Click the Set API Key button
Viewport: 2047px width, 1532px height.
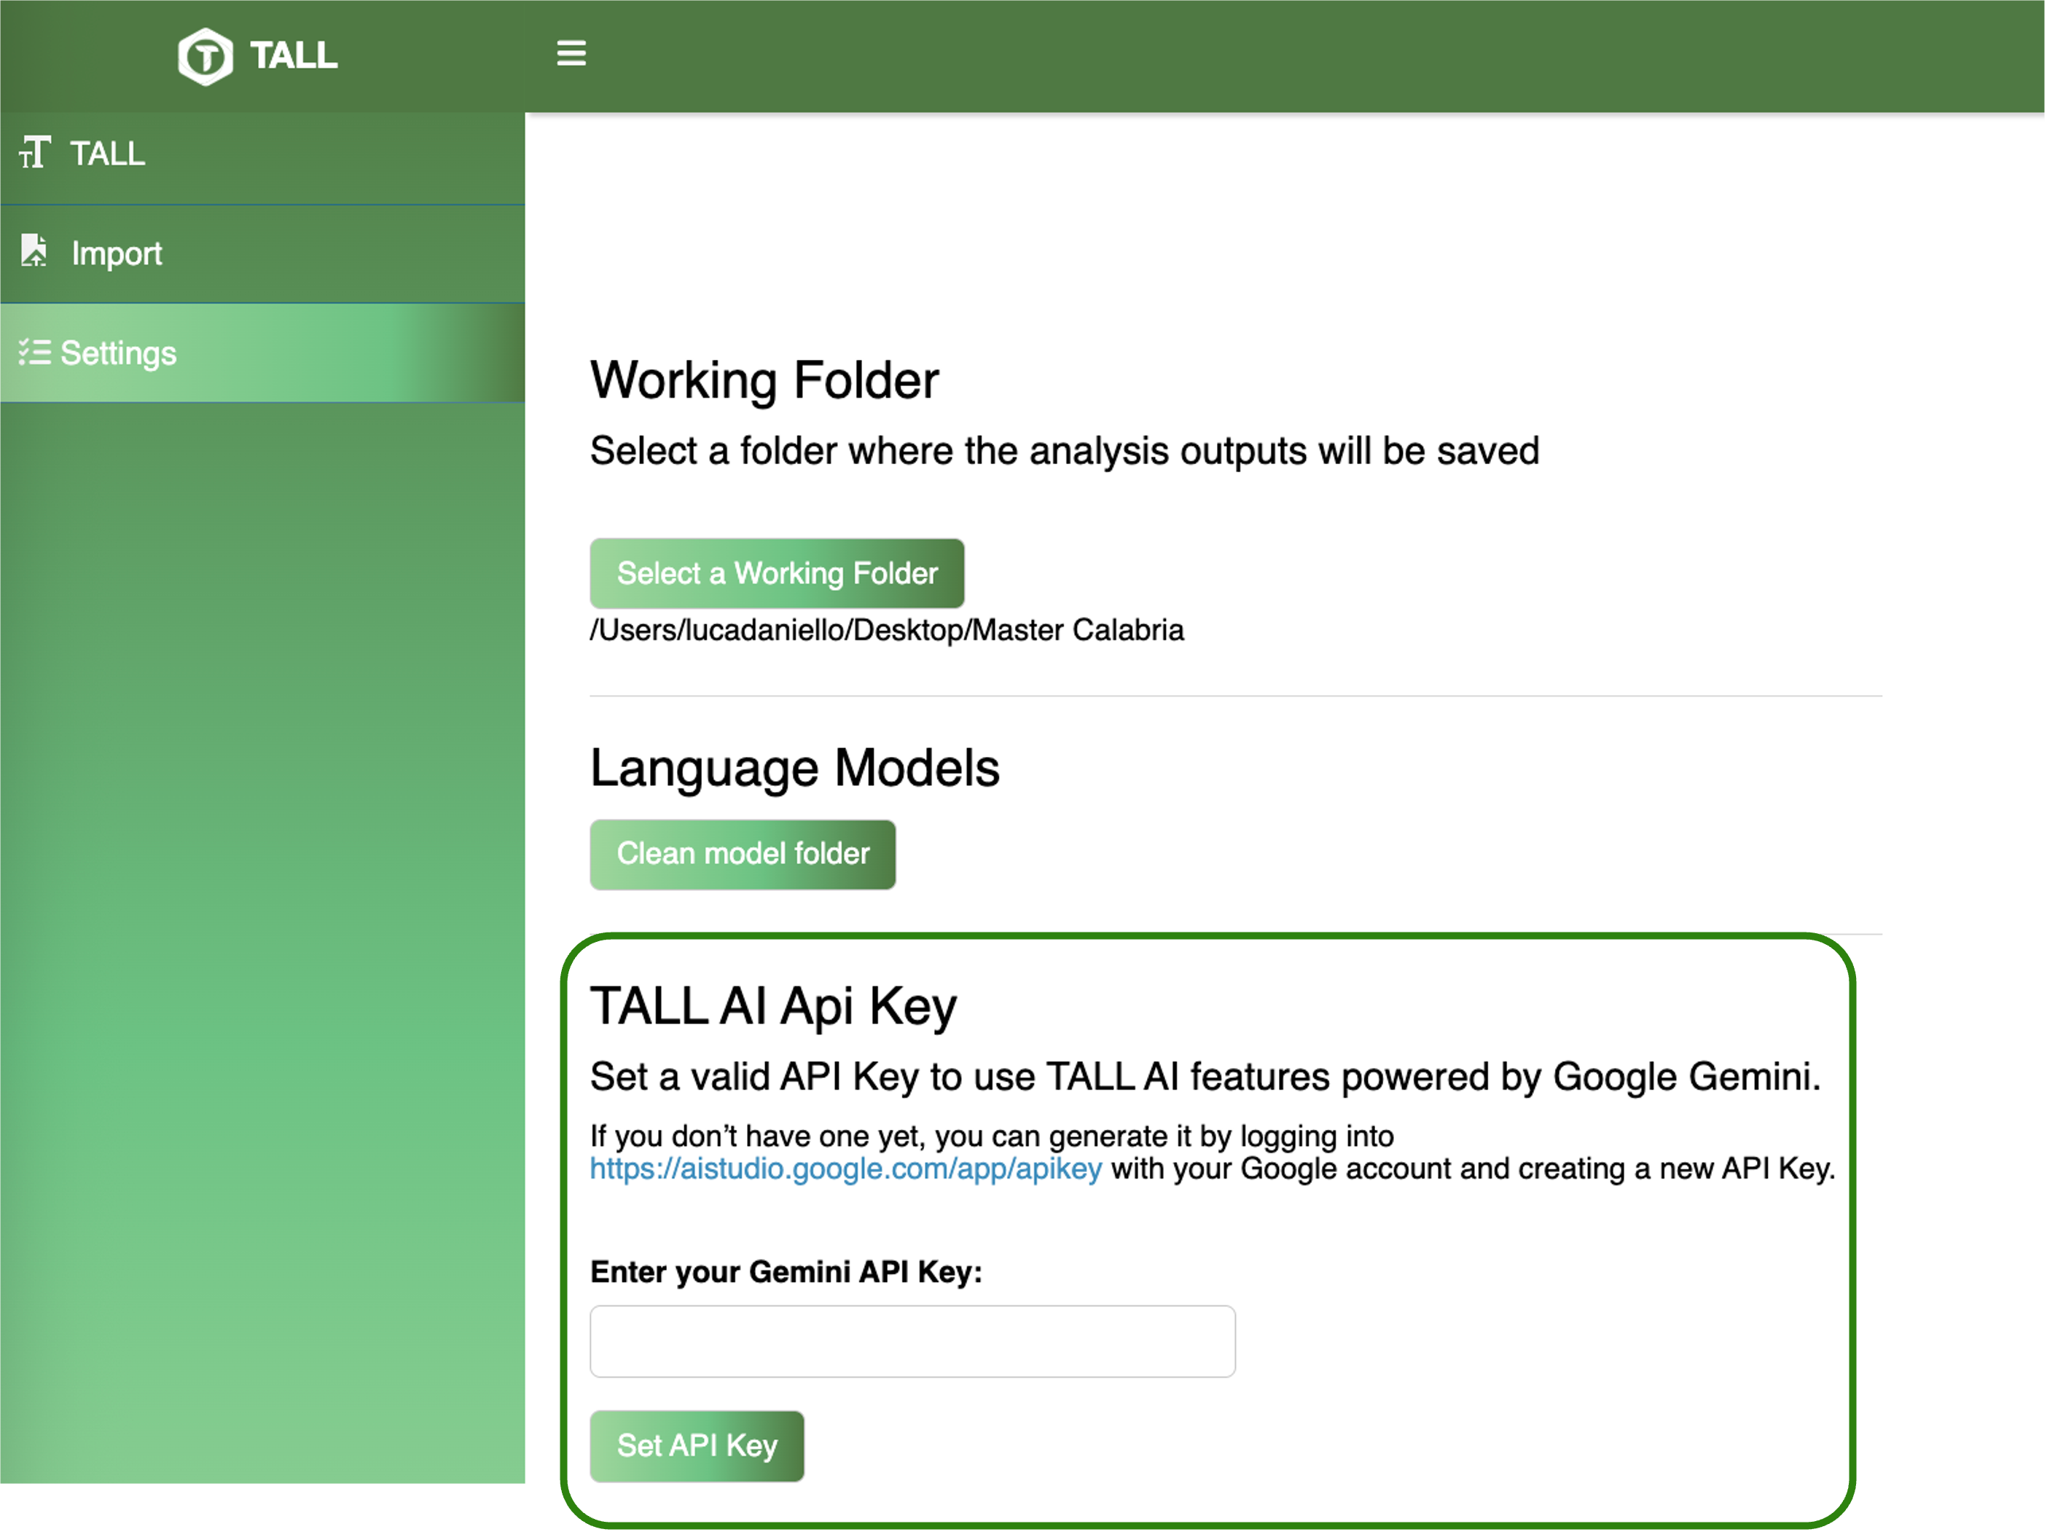pyautogui.click(x=697, y=1447)
